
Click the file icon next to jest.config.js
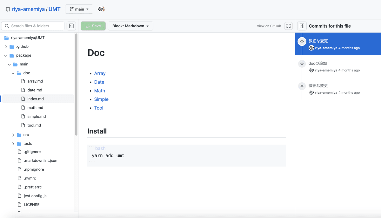19,196
